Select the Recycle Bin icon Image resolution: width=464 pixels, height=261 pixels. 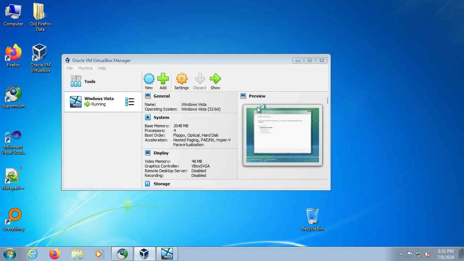(312, 219)
